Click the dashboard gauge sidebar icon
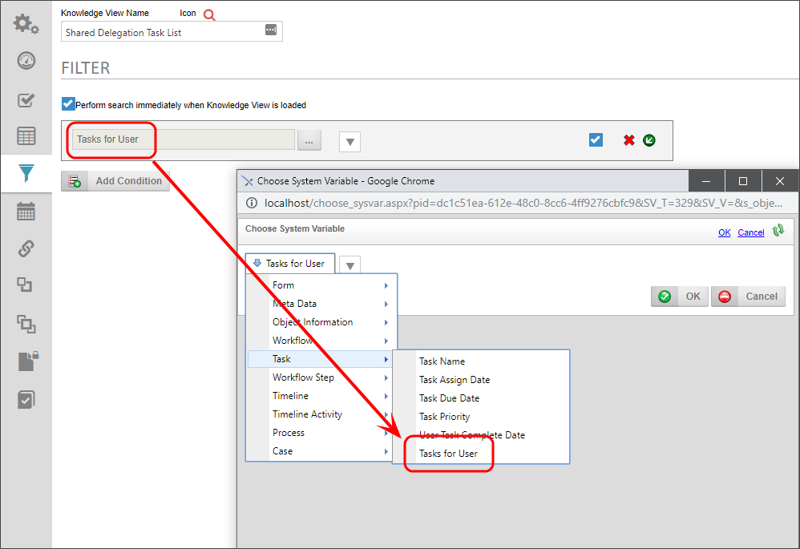This screenshot has height=549, width=800. coord(26,61)
